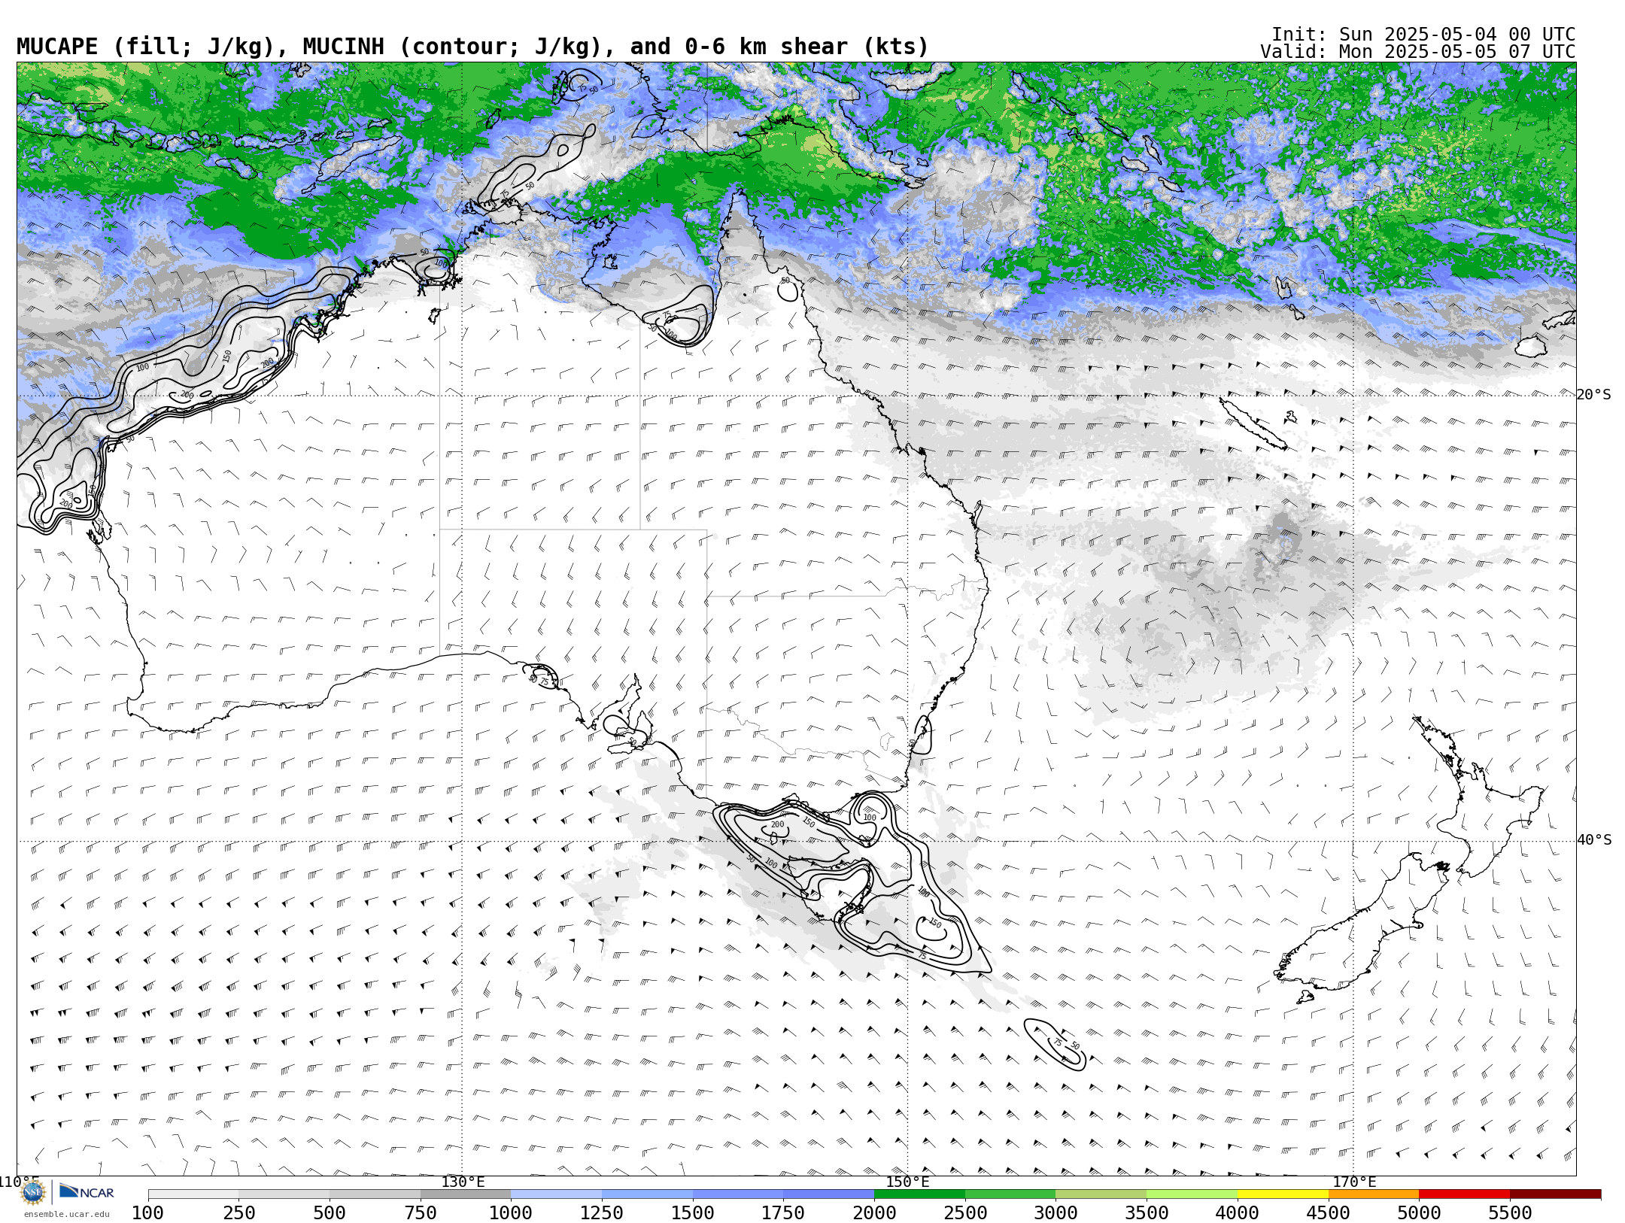Pick the orange 4500–5000 colorbar swatch
This screenshot has height=1223, width=1625.
tap(1374, 1194)
